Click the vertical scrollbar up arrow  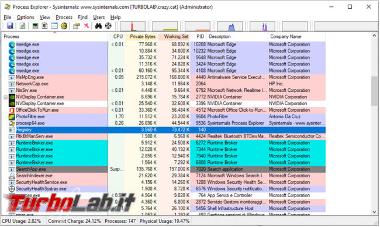374,36
